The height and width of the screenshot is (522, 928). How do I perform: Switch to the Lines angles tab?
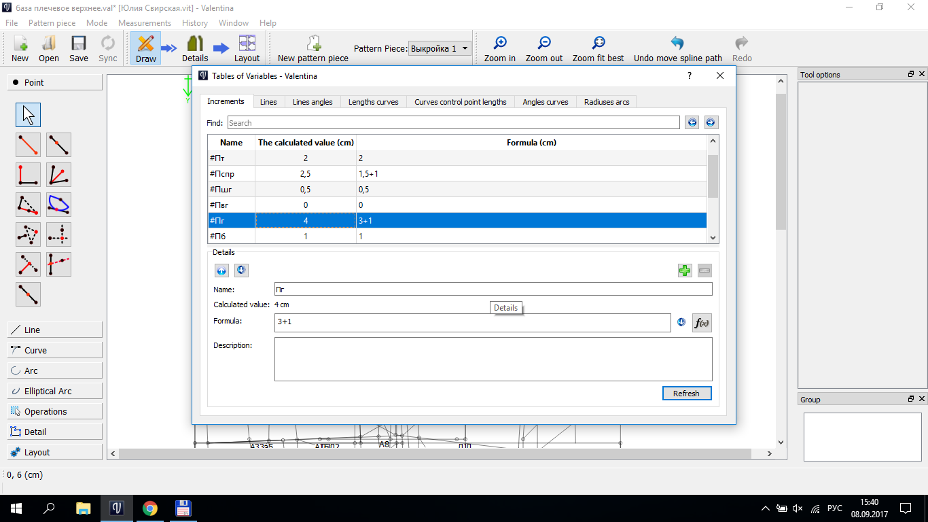coord(313,102)
